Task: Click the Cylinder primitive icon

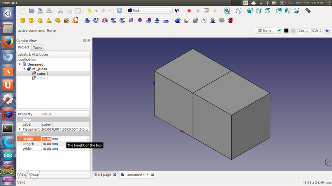Action: point(31,20)
